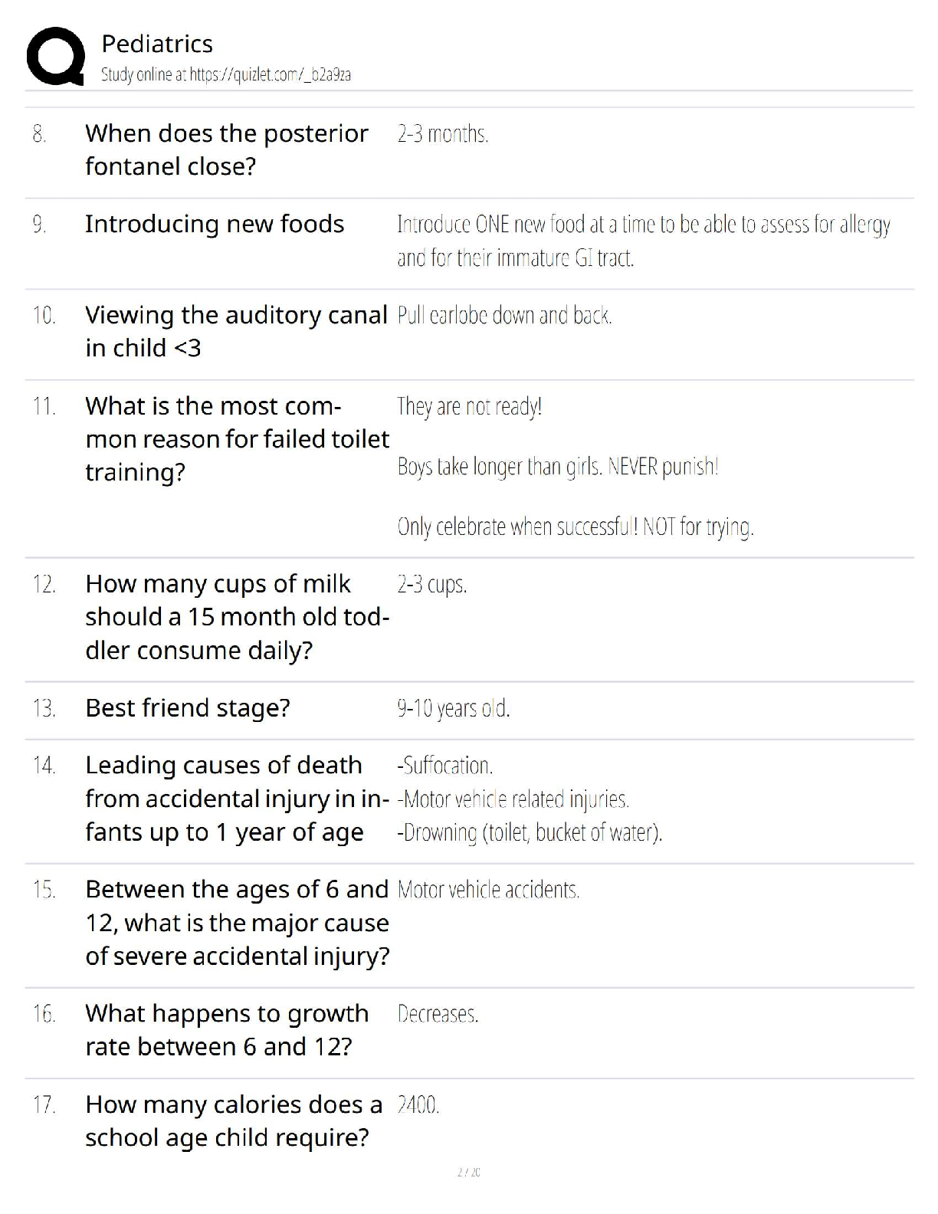Click the Quizlet Q logo icon
This screenshot has width=938, height=1214.
(55, 55)
